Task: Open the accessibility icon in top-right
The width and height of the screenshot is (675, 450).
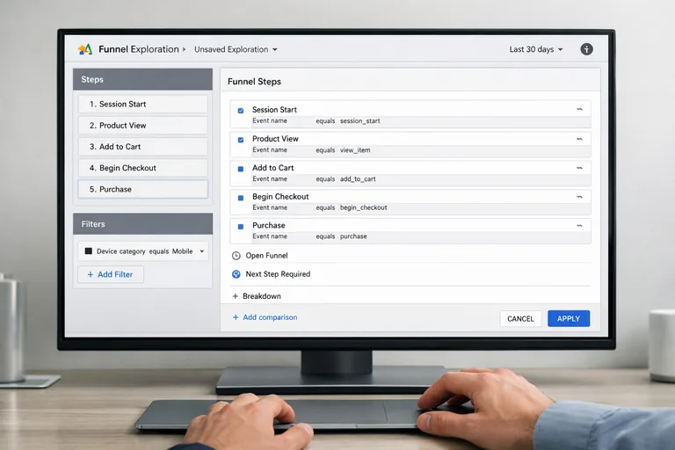Action: [586, 49]
